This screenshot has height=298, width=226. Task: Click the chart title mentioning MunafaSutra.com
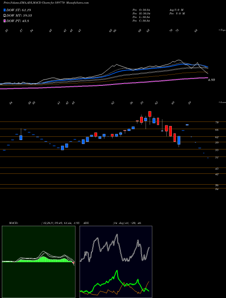[46, 3]
